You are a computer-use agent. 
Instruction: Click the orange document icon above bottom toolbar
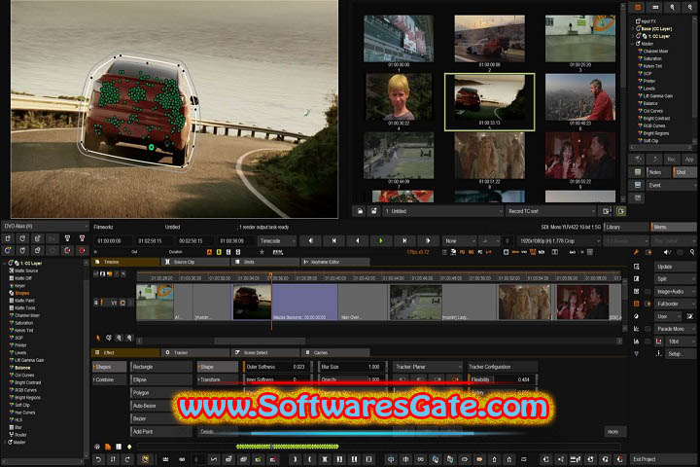pyautogui.click(x=108, y=447)
